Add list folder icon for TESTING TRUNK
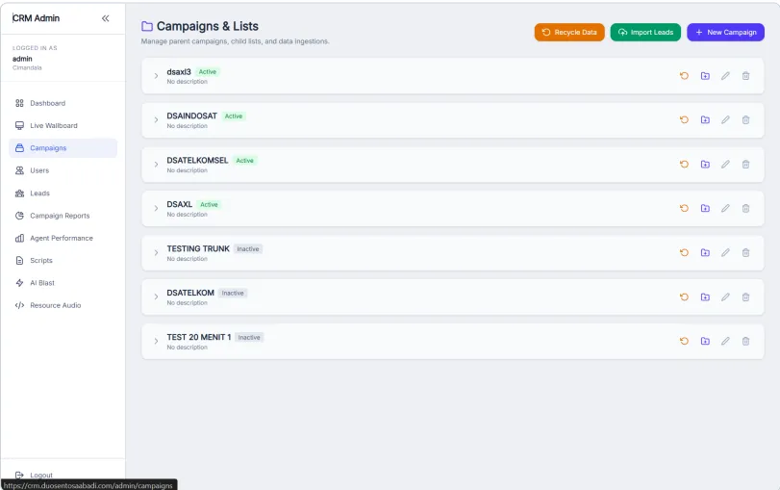The width and height of the screenshot is (780, 490). [x=705, y=252]
